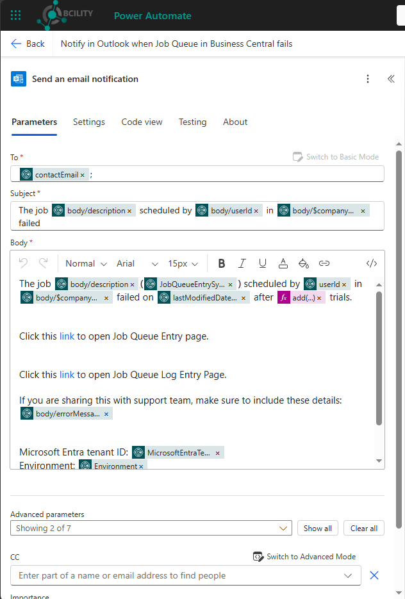Click the JobQueueEntrySy token in body
Screen dimensions: 405x599
point(190,284)
